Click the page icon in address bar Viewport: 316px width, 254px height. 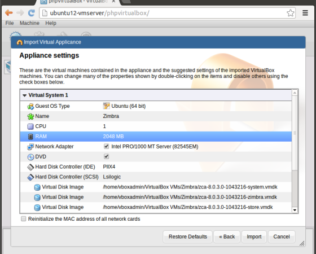pyautogui.click(x=45, y=13)
